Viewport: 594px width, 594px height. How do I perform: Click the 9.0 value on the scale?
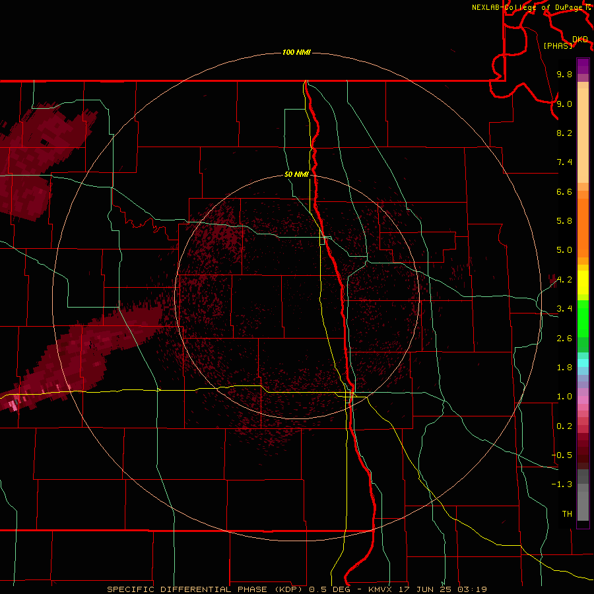(564, 104)
